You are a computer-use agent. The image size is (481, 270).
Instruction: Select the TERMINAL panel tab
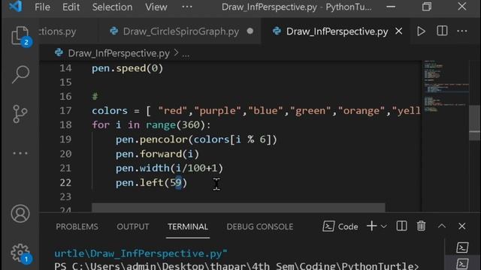188,226
